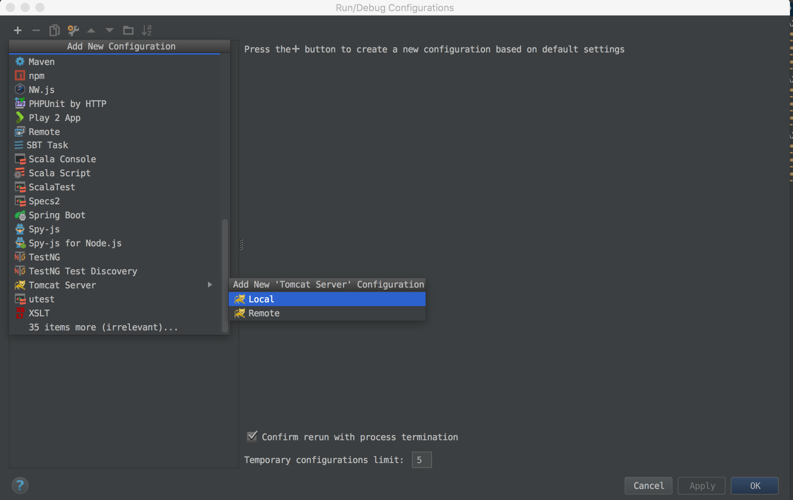Click the panel splitter handle dots
This screenshot has height=500, width=793.
point(241,245)
